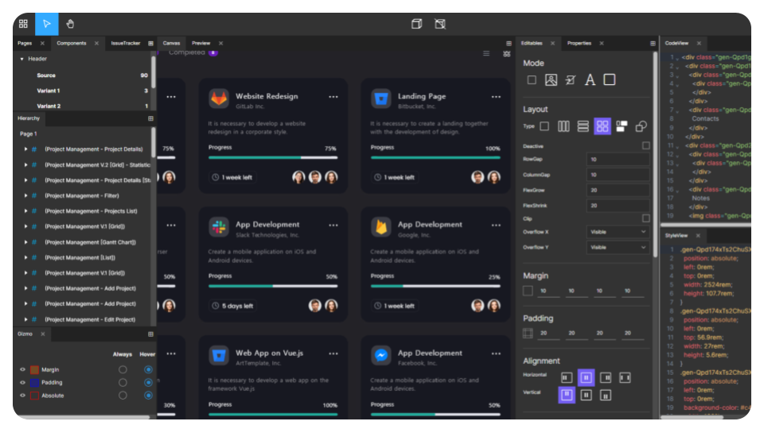Viewport: 764px width, 429px height.
Task: Click the Padding blue color swatch
Action: [x=34, y=382]
